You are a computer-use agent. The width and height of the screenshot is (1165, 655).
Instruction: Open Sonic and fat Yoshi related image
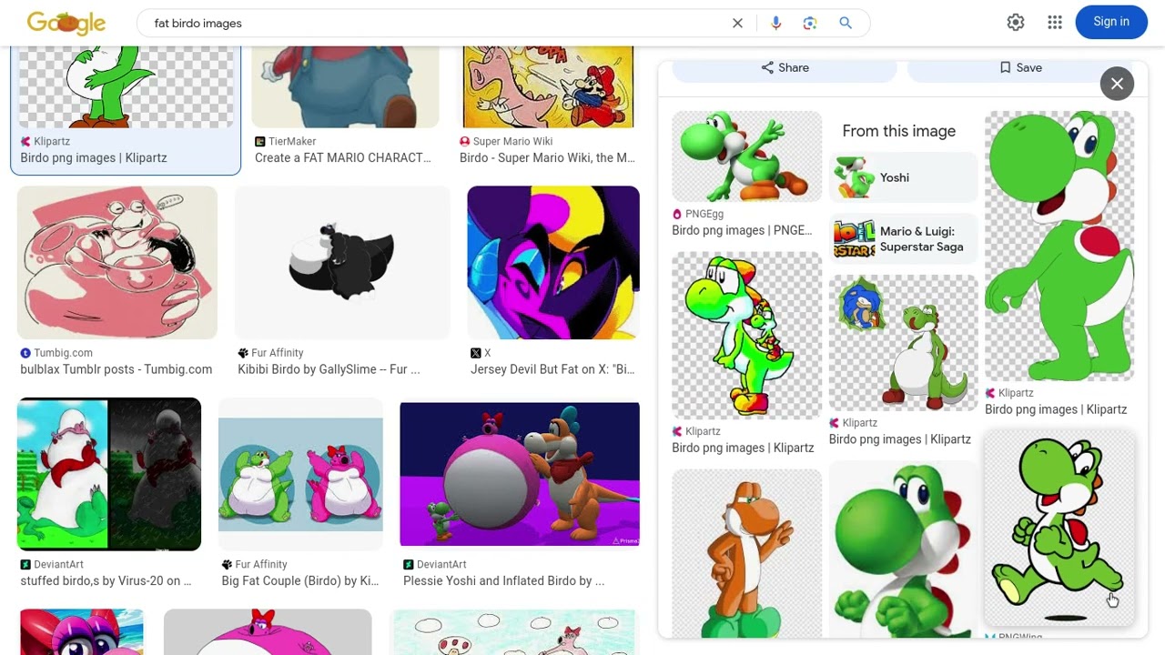(x=904, y=343)
